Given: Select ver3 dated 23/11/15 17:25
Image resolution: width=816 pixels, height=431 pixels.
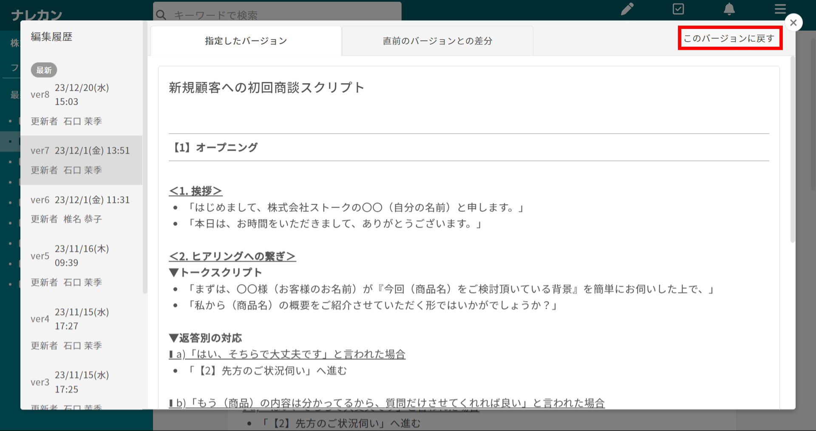Looking at the screenshot, I should coord(81,382).
